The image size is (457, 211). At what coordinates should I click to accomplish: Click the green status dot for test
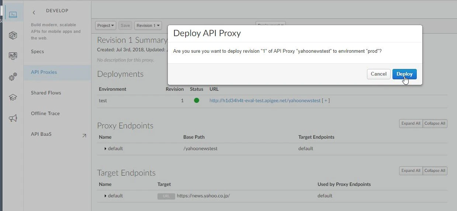point(197,100)
